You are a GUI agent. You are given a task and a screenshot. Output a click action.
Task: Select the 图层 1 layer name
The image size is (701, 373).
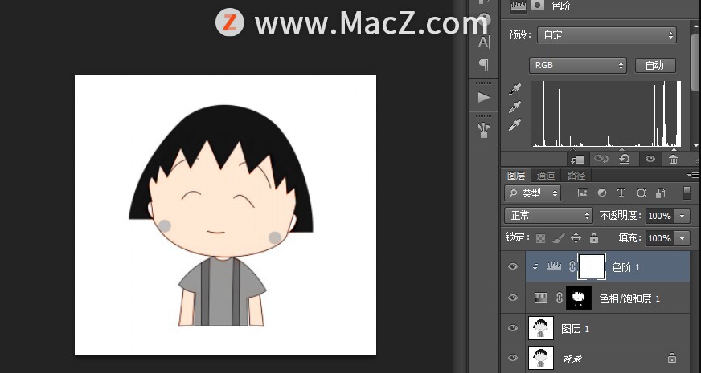click(x=575, y=329)
